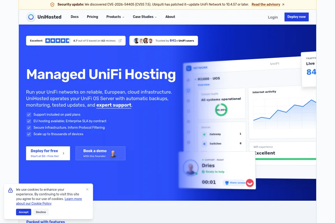Close the cookie notice with X

[x=87, y=189]
